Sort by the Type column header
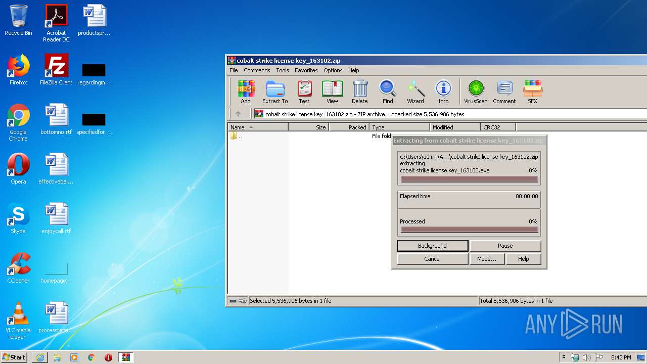This screenshot has height=364, width=647. point(399,127)
